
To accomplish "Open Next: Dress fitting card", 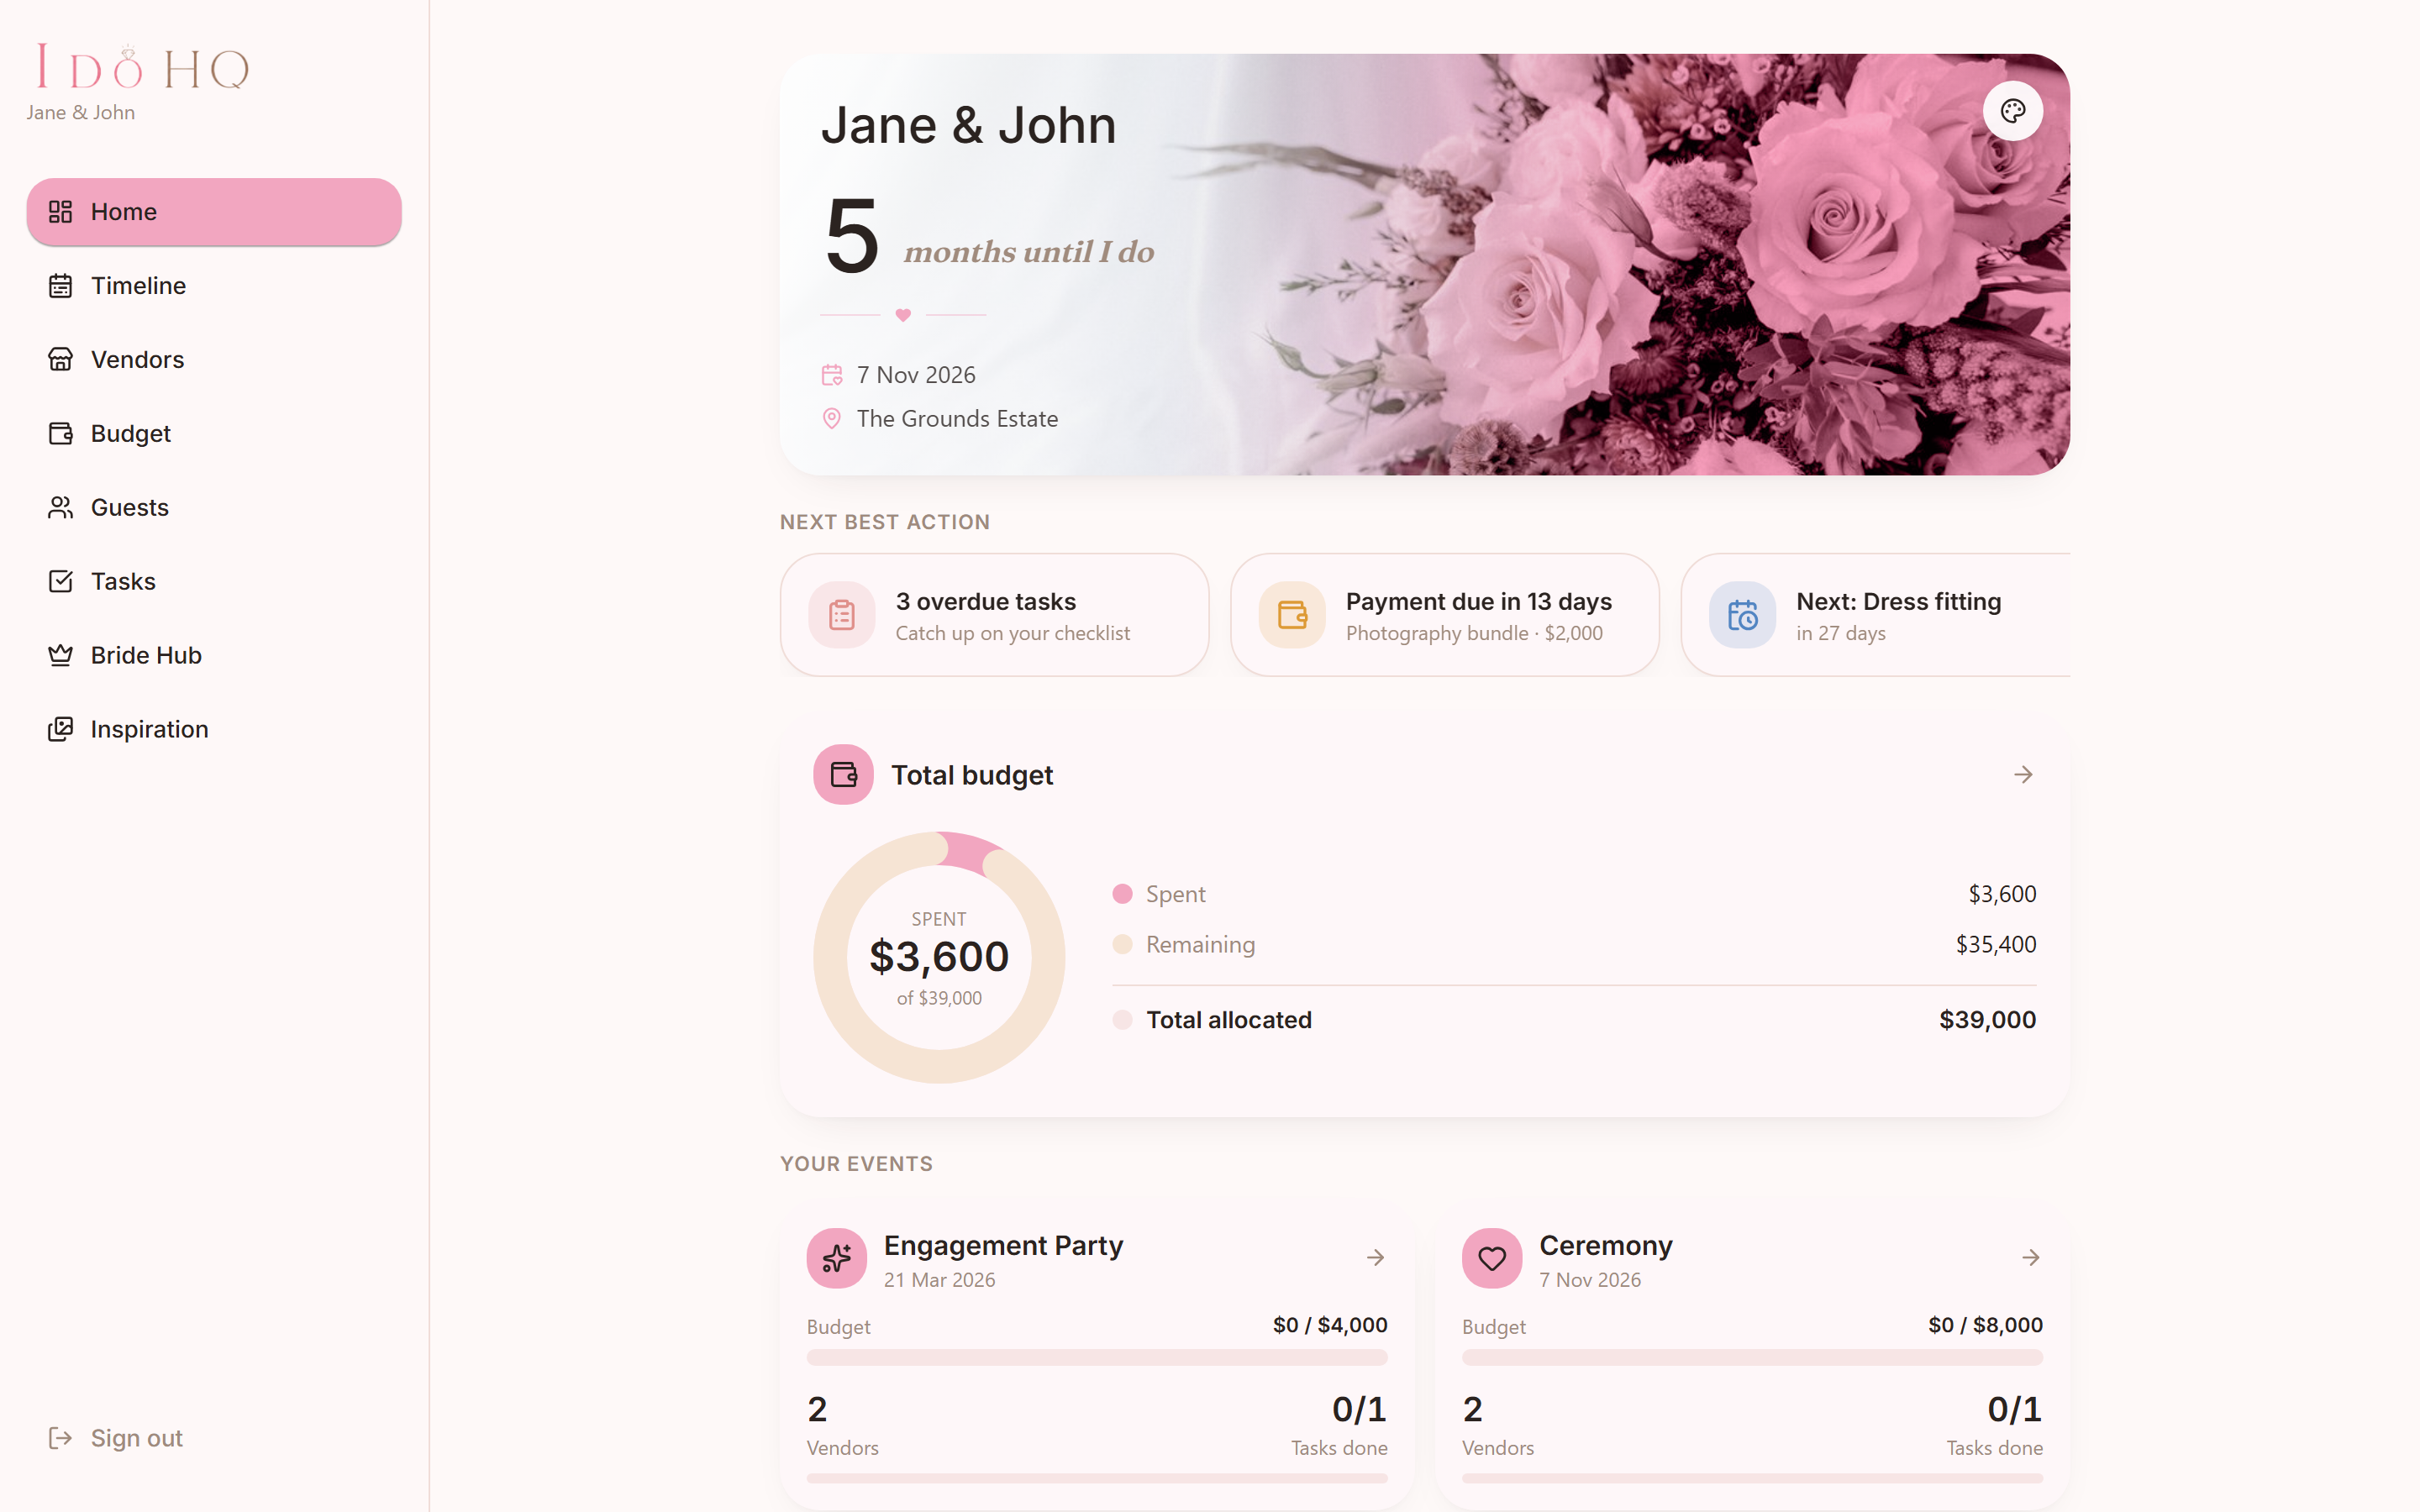I will tap(1876, 615).
